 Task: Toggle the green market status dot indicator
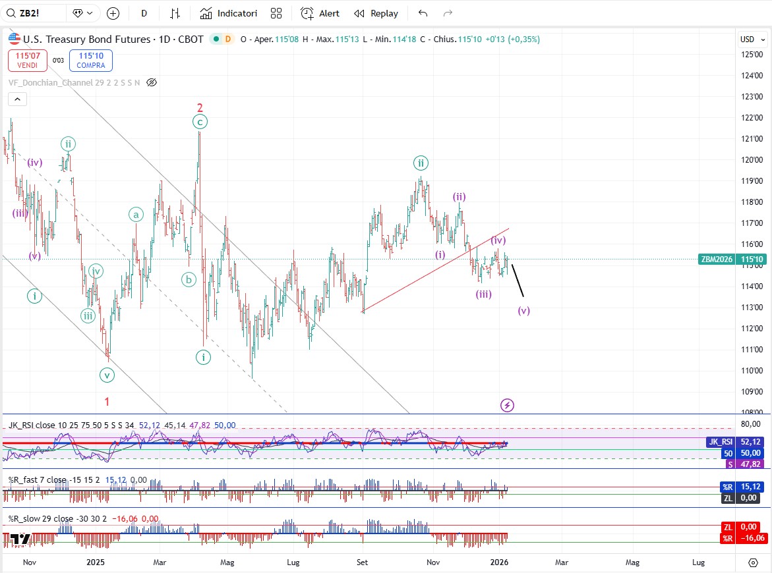[x=215, y=40]
